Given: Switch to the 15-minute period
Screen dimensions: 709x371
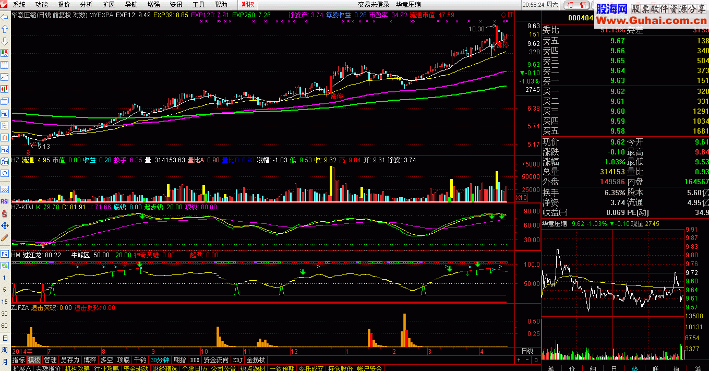Looking at the screenshot, I should tap(5, 302).
